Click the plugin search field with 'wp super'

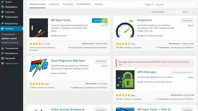tap(175, 4)
